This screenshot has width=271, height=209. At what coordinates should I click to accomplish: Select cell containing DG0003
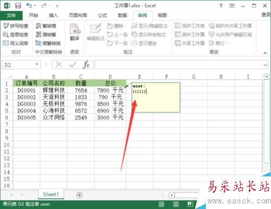pyautogui.click(x=27, y=104)
